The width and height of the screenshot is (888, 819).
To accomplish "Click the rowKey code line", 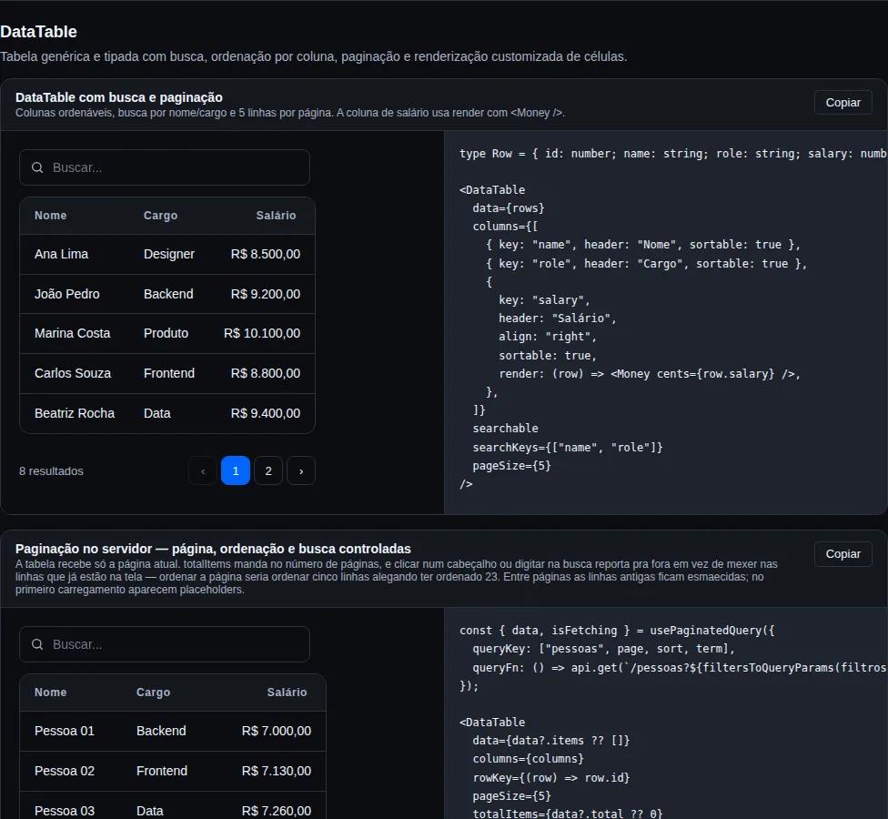I will point(551,778).
